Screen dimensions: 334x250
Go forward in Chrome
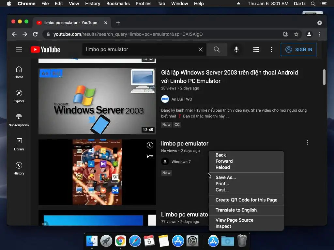click(x=25, y=34)
